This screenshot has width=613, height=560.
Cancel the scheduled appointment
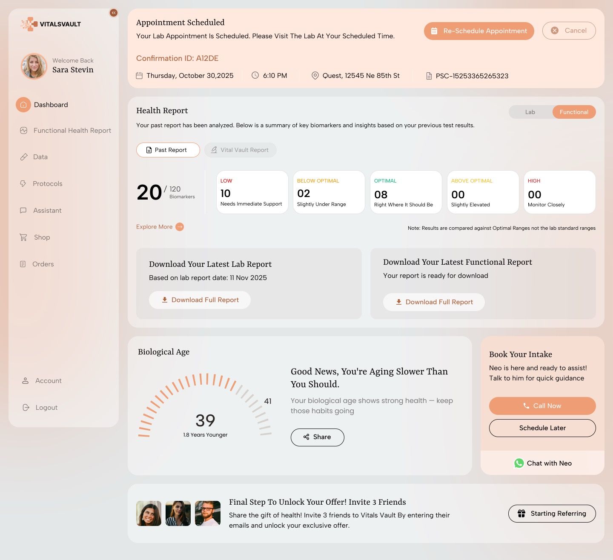click(x=569, y=31)
